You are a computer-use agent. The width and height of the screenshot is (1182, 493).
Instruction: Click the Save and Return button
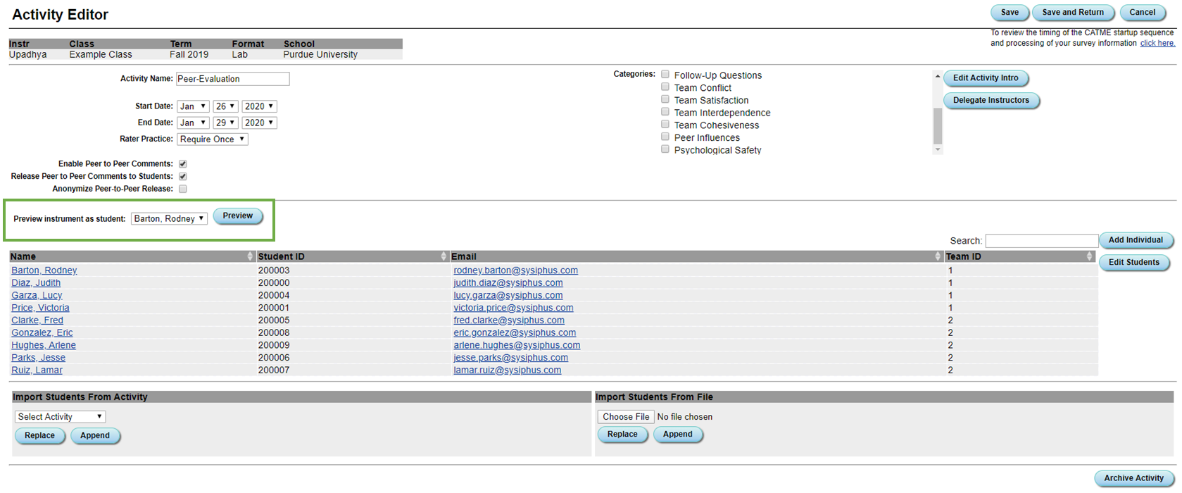coord(1072,13)
